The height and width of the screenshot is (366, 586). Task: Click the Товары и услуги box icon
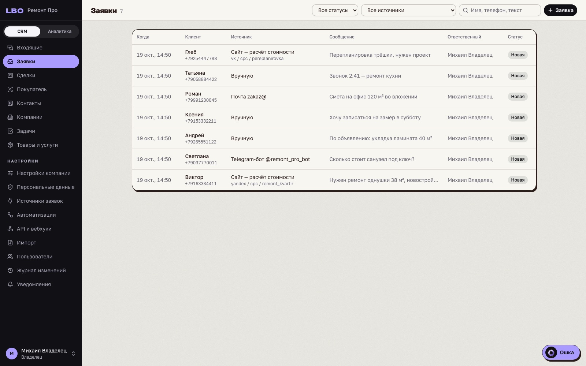[10, 145]
